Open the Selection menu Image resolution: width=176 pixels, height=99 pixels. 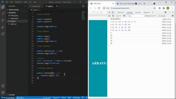pos(18,2)
